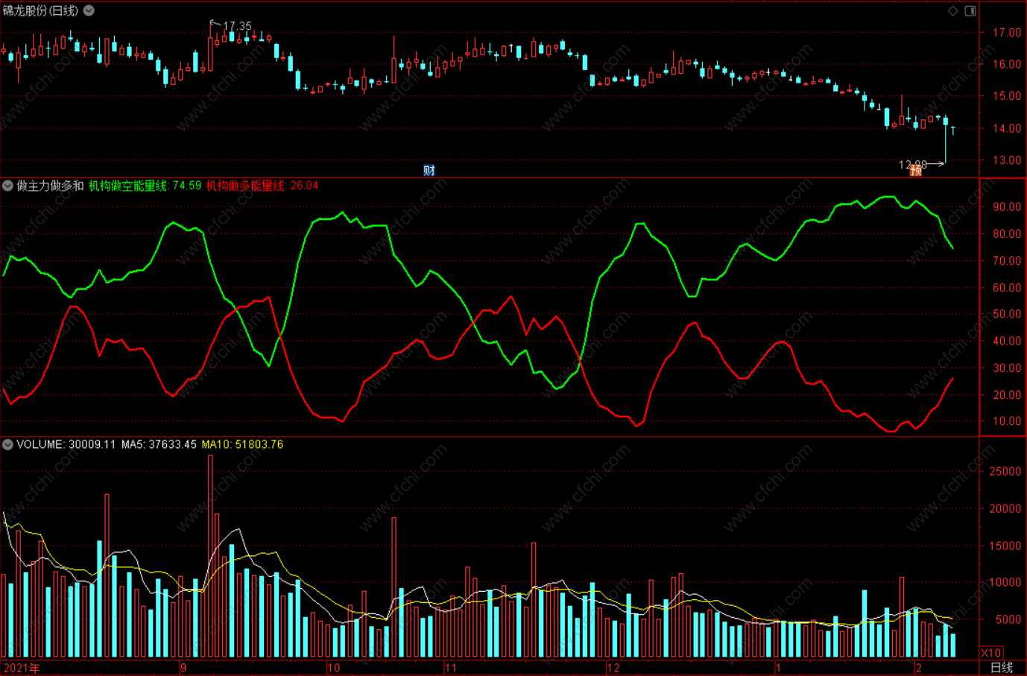Open the 财 financial marker on chart
Screen dimensions: 1027x676
pyautogui.click(x=429, y=170)
